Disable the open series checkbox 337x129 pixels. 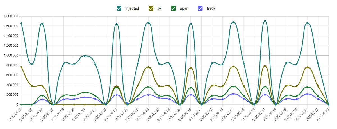click(174, 8)
